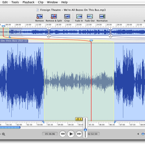
Task: Open the Clip menu
Action: (x=40, y=2)
